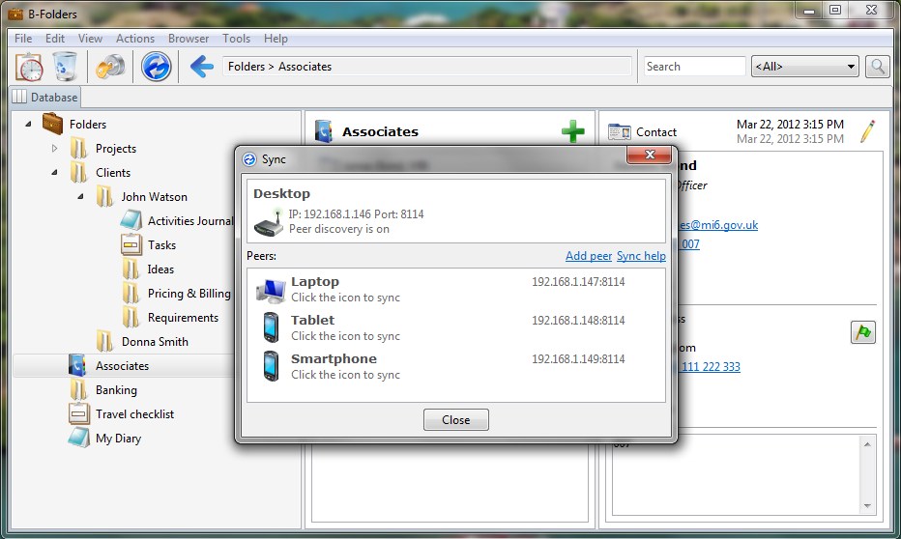Screen dimensions: 901x539
Task: Edit contact with the pencil icon
Action: 868,130
